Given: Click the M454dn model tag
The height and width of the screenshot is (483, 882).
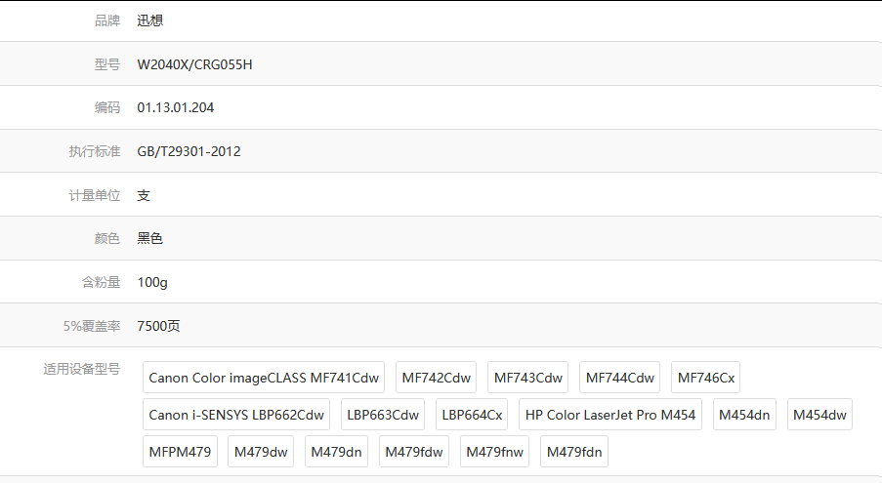Looking at the screenshot, I should click(744, 415).
